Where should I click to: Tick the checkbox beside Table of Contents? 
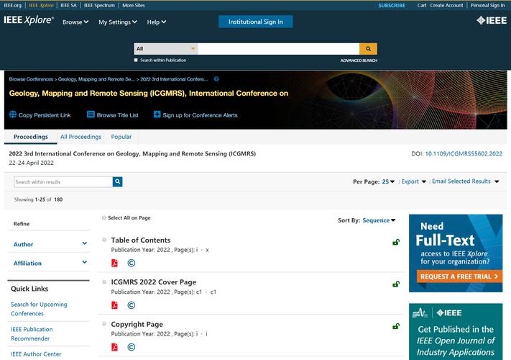104,240
